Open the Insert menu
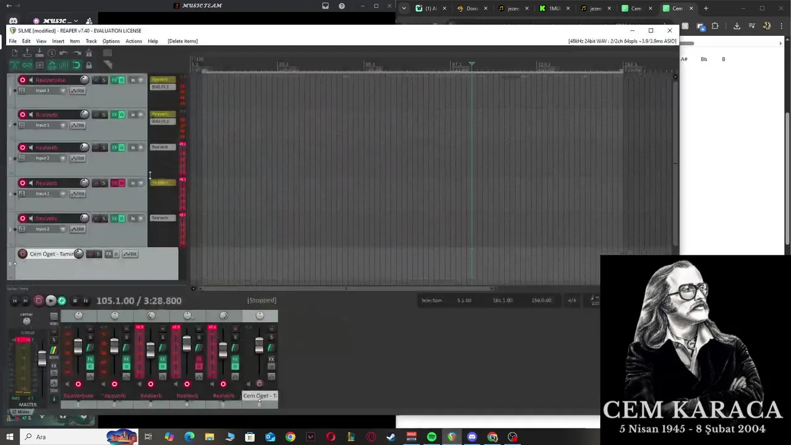This screenshot has height=445, width=791. 58,41
